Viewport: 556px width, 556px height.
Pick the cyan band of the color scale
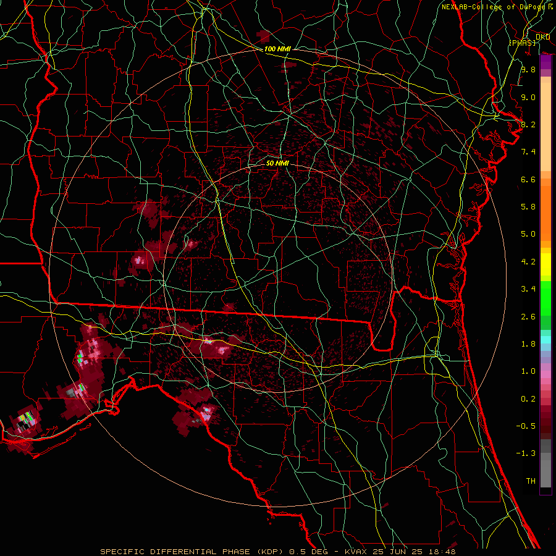click(x=545, y=340)
